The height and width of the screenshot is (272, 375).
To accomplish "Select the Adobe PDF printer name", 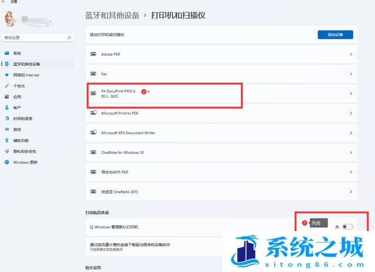I will click(111, 55).
